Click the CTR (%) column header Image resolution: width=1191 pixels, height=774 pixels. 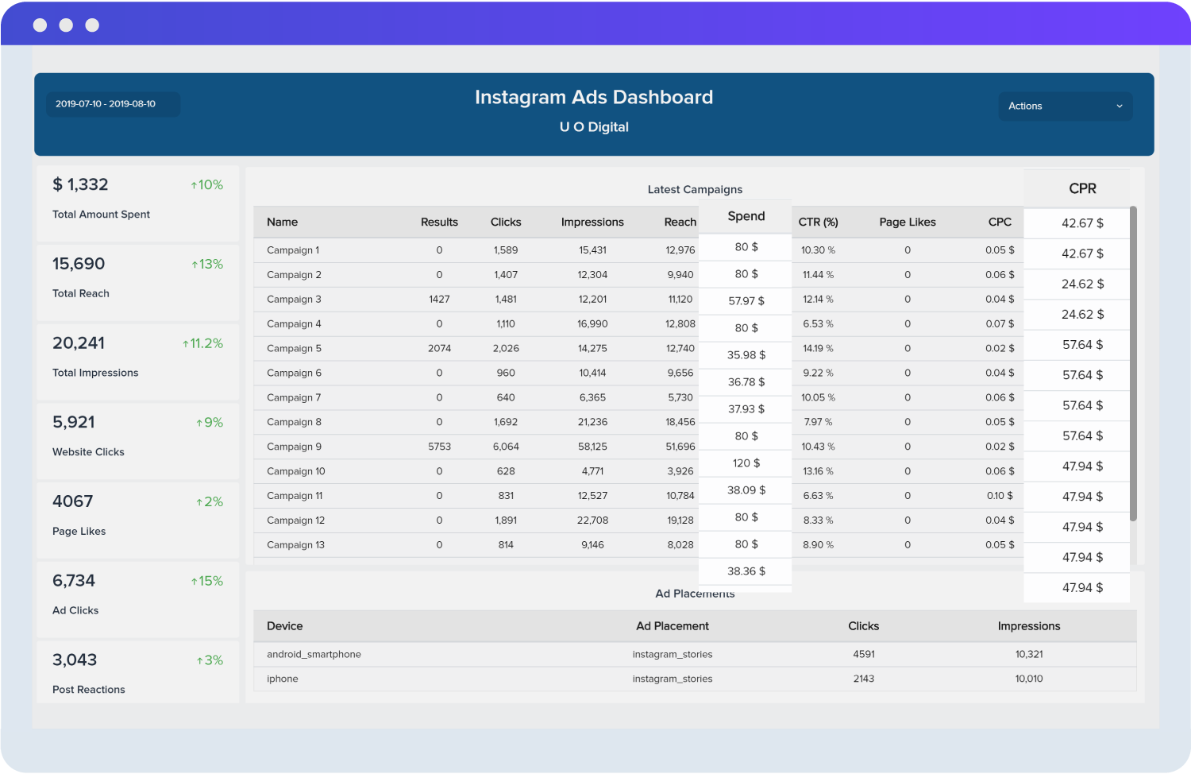818,223
